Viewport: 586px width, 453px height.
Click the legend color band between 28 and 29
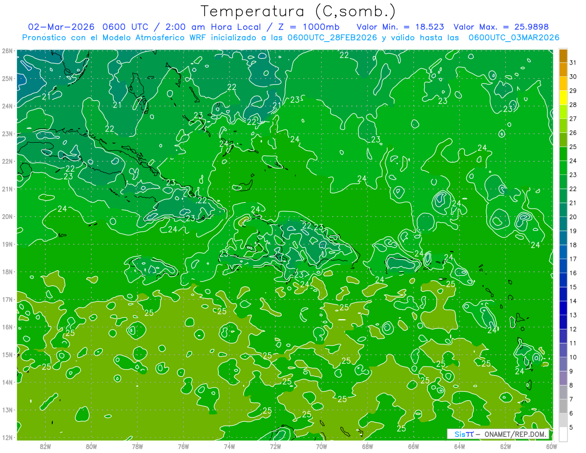click(563, 98)
